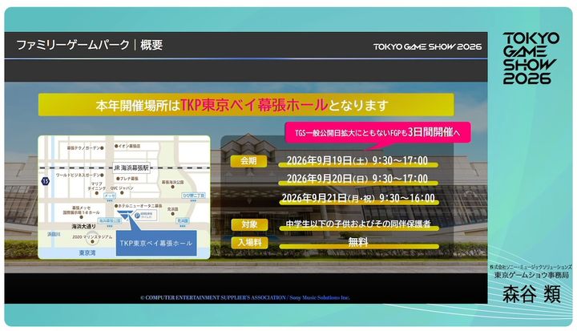Click the parking P icon on the map

click(x=137, y=216)
